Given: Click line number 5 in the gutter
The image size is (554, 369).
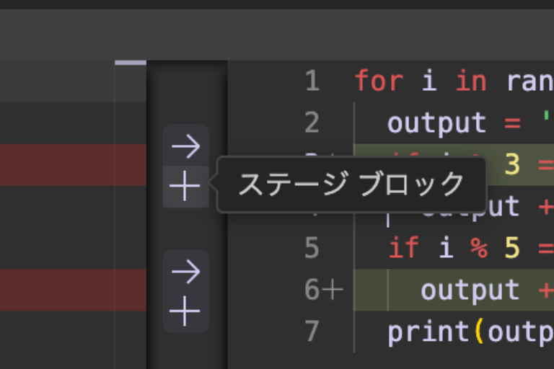Looking at the screenshot, I should coord(312,248).
